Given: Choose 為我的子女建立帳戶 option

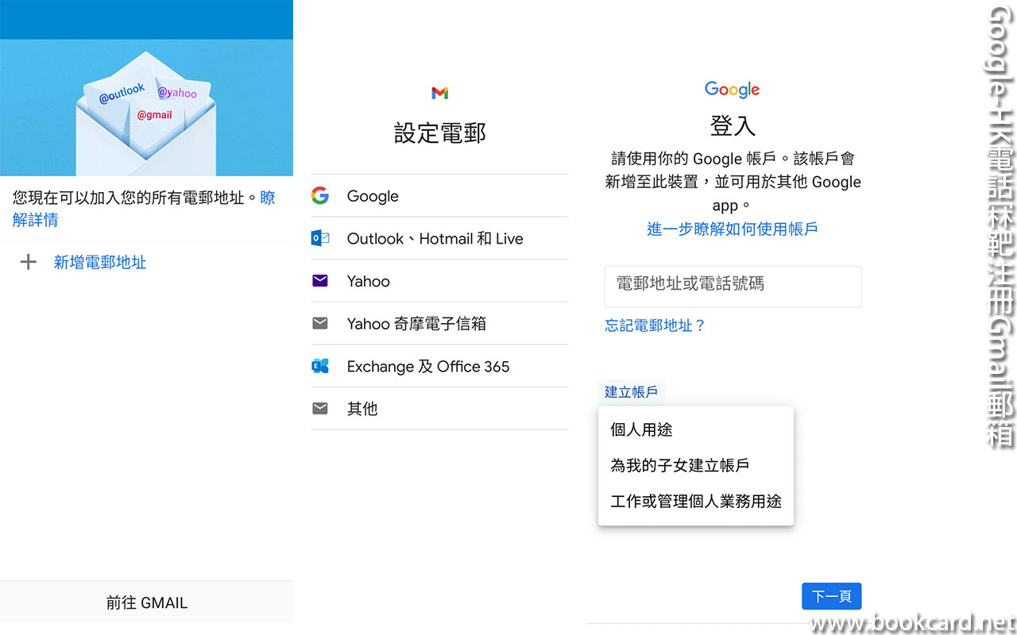Looking at the screenshot, I should tap(679, 466).
